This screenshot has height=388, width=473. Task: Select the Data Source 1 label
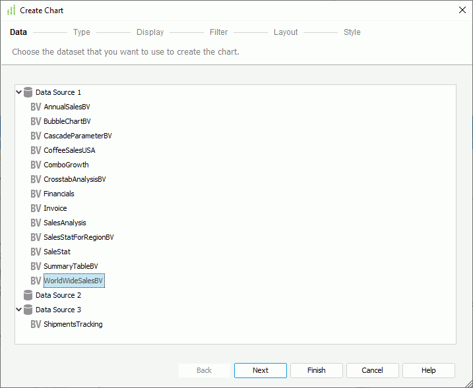click(x=58, y=92)
